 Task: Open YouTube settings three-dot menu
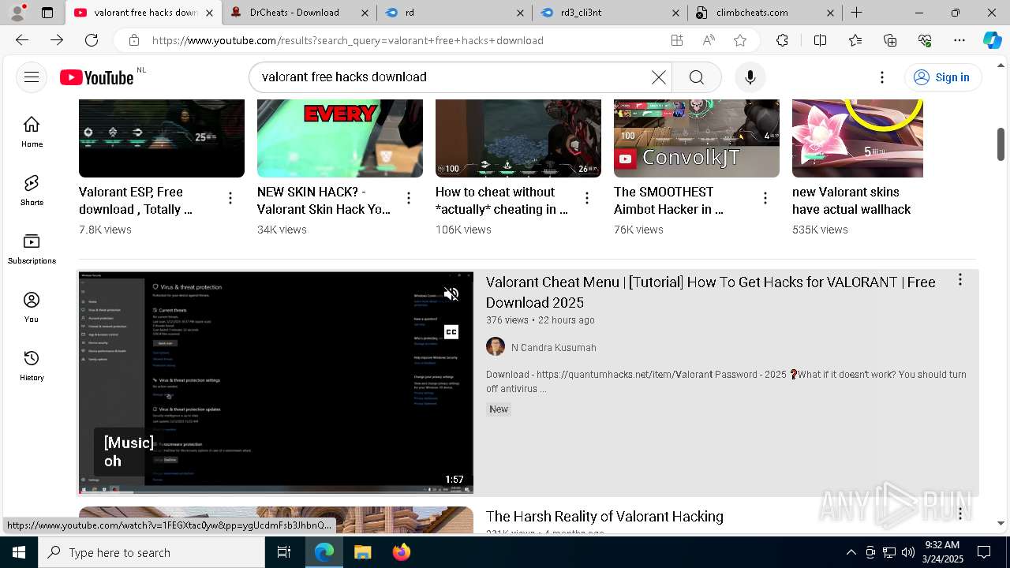(x=882, y=77)
